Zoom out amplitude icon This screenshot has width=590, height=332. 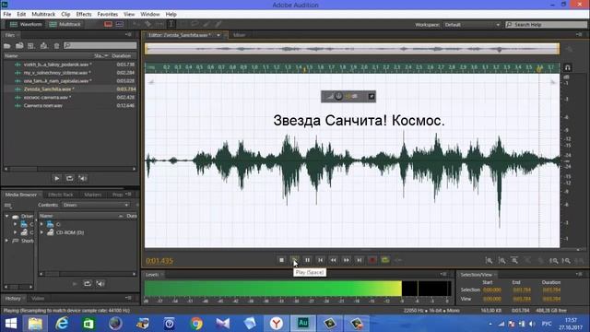(x=501, y=260)
